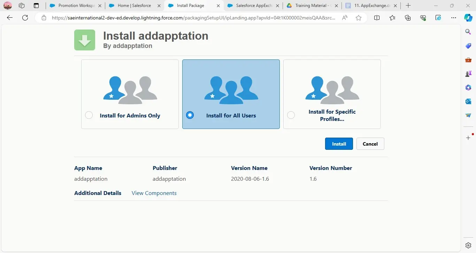Open the Games chess piece sidebar icon
This screenshot has width=476, height=253.
click(468, 74)
